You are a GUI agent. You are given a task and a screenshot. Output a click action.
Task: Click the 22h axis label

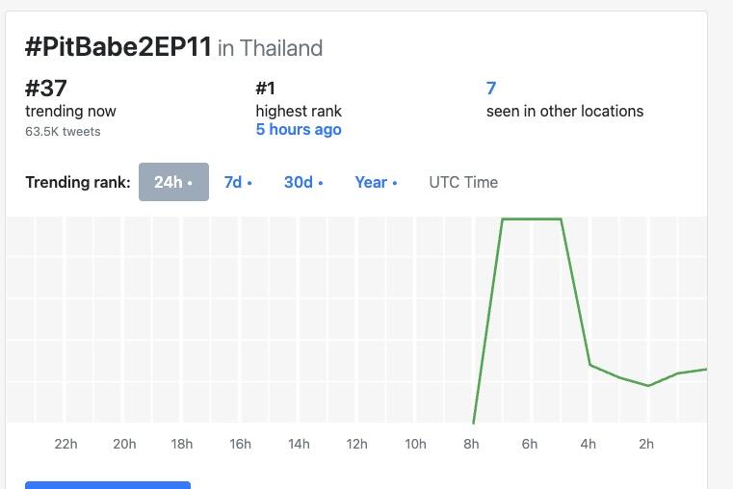[x=65, y=444]
